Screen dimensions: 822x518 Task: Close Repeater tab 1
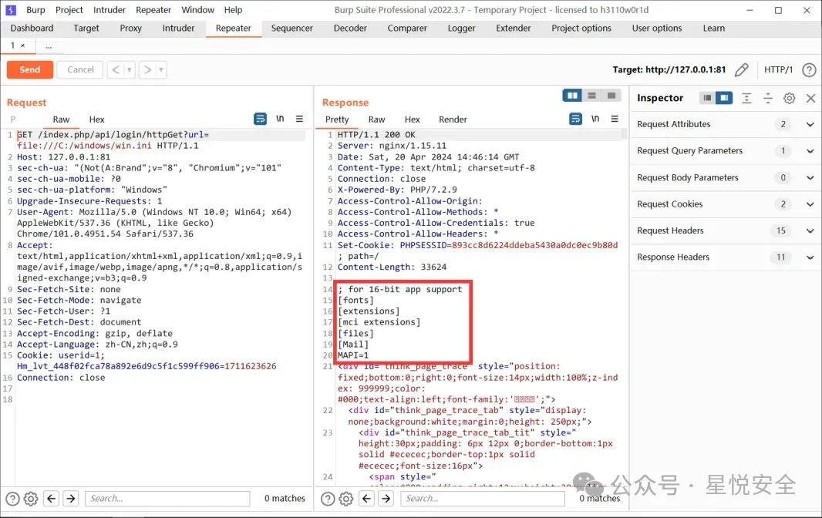point(22,45)
